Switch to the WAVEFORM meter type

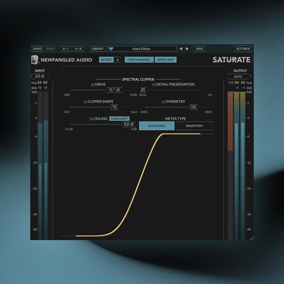click(x=194, y=126)
